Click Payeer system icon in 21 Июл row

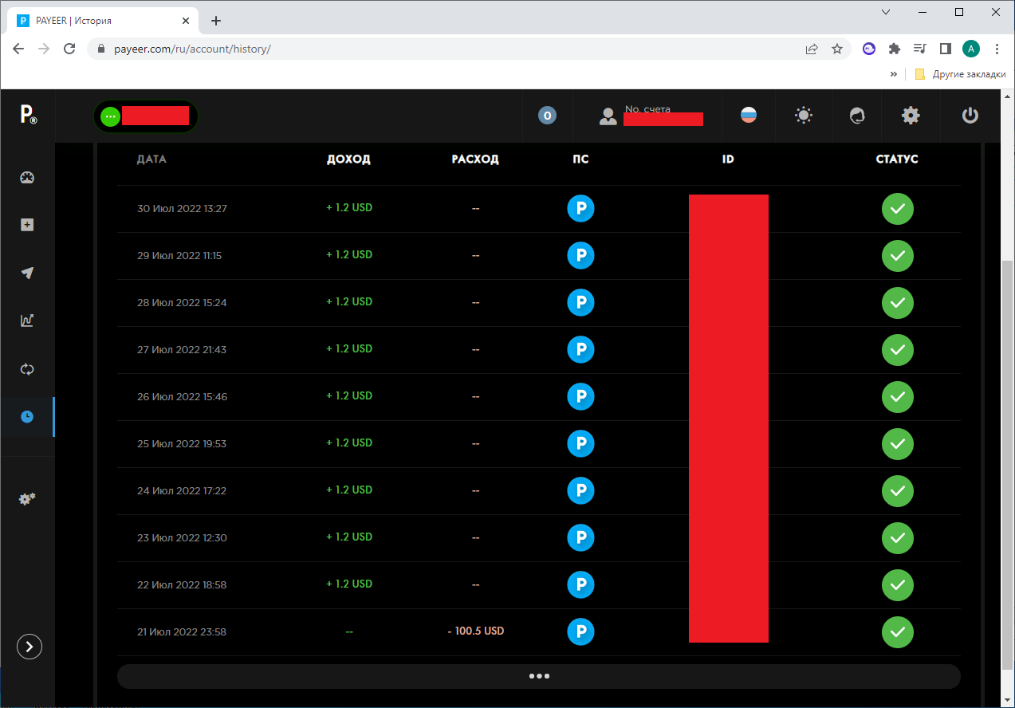580,632
